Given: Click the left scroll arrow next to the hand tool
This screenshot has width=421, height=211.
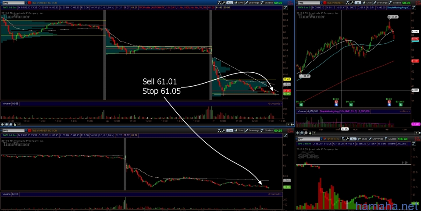Looking at the screenshot, I should [19, 124].
